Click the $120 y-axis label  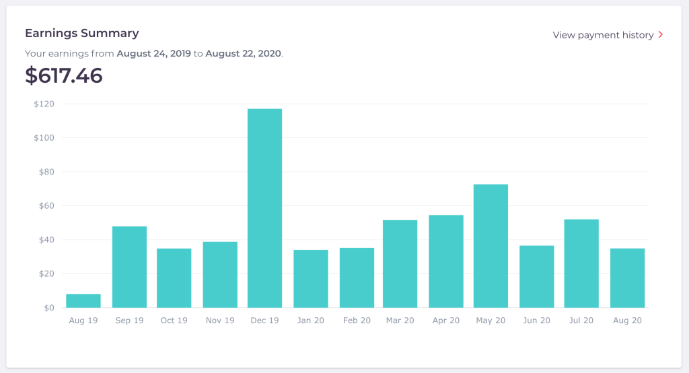[44, 104]
